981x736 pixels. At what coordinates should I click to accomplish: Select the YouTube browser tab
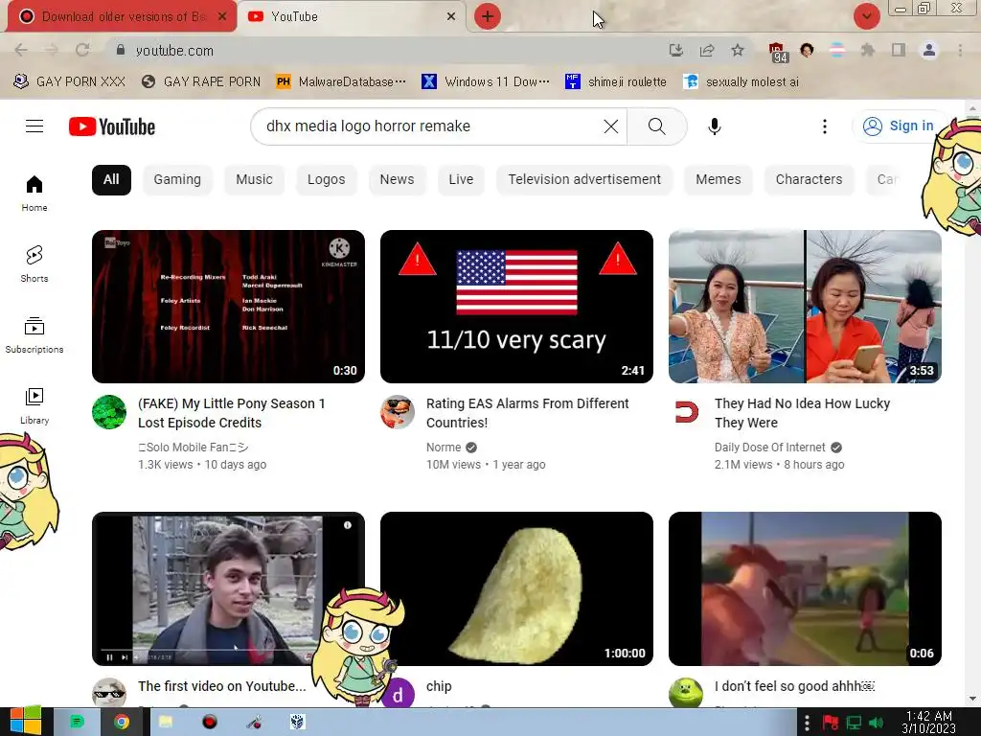[351, 16]
